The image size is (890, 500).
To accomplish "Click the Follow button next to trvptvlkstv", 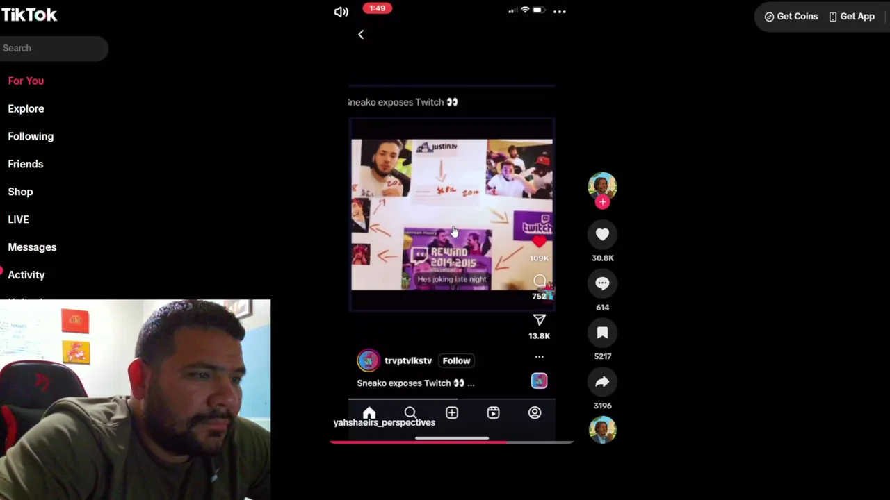I will (x=457, y=360).
